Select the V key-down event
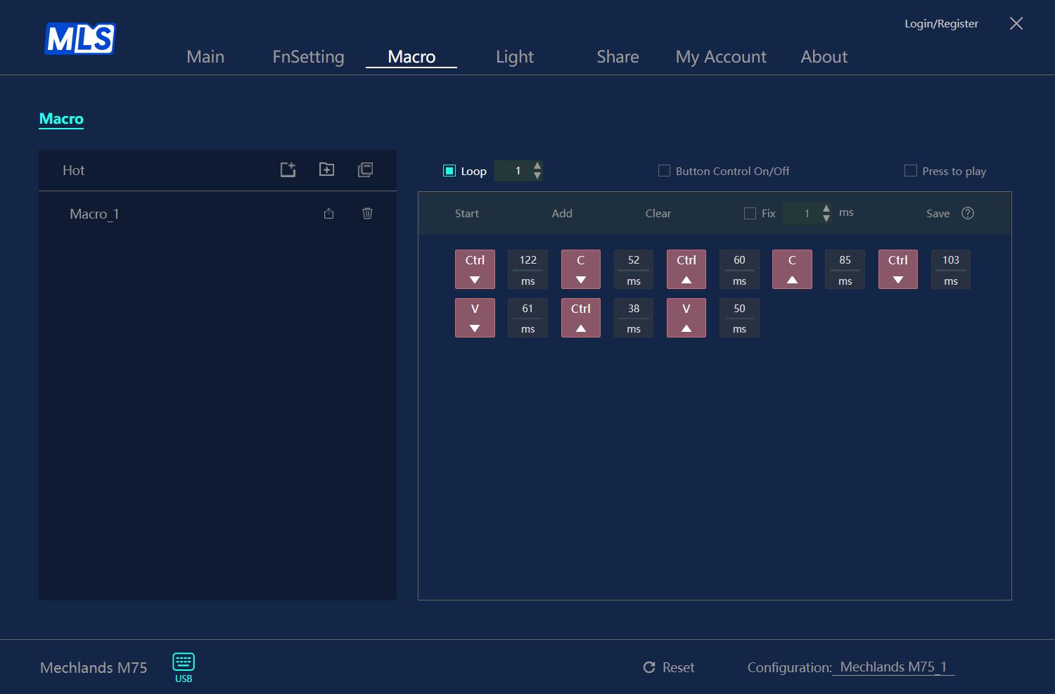 pos(475,318)
